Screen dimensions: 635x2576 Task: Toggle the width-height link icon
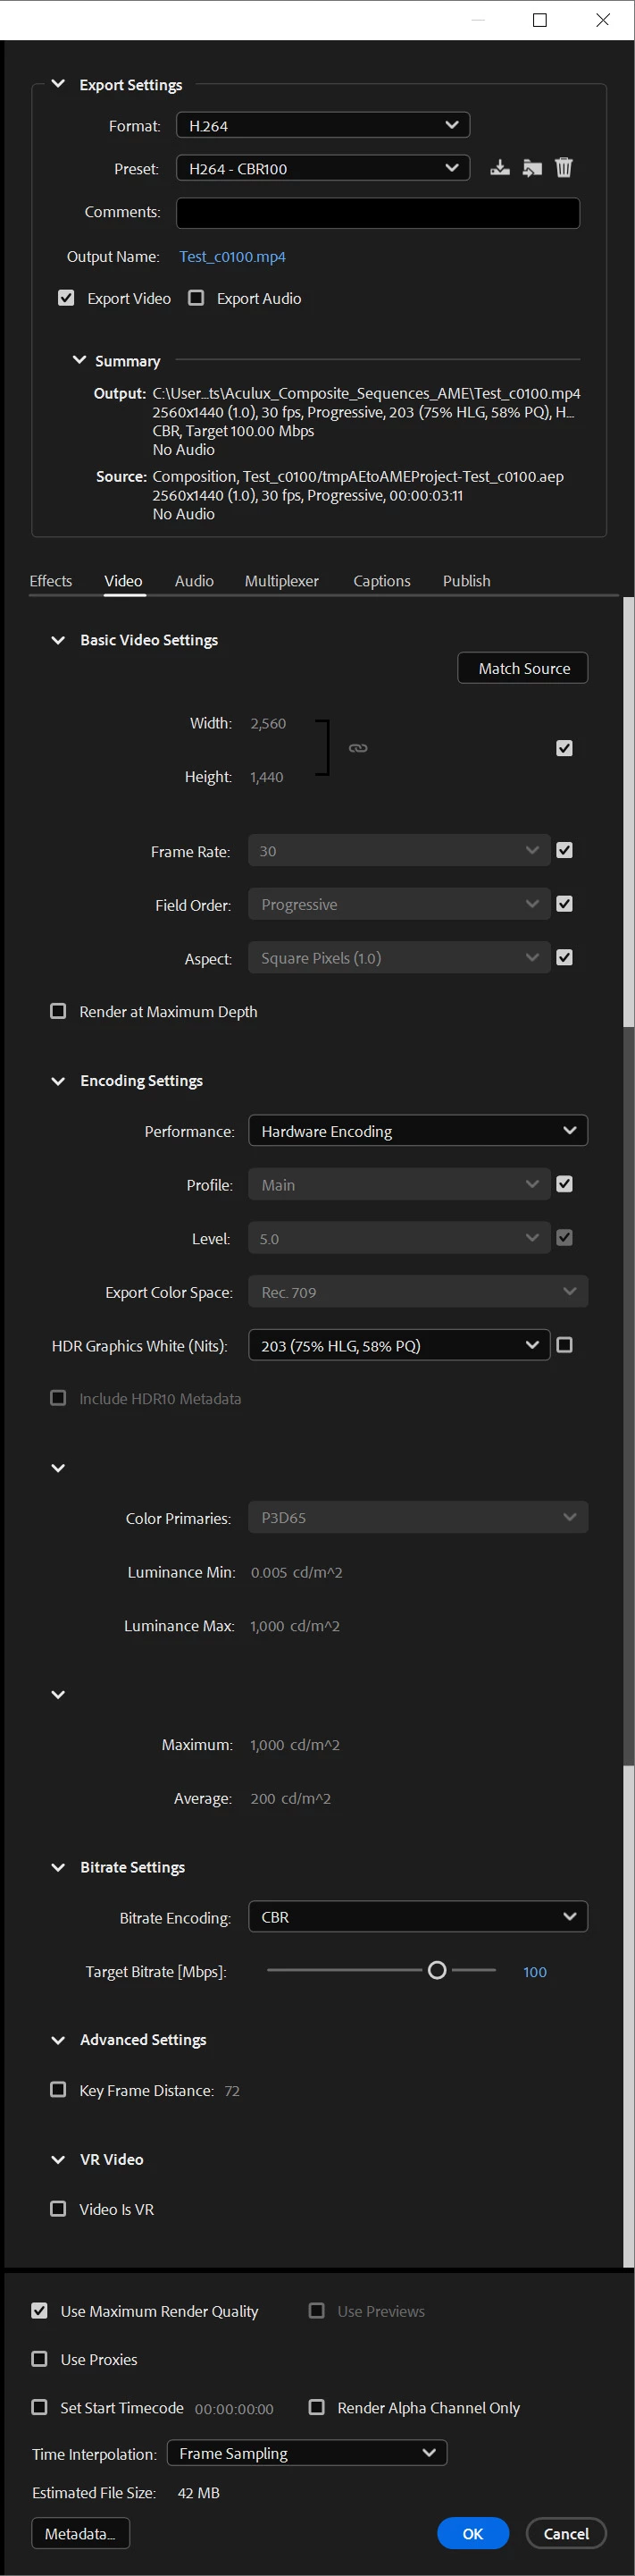(x=357, y=748)
